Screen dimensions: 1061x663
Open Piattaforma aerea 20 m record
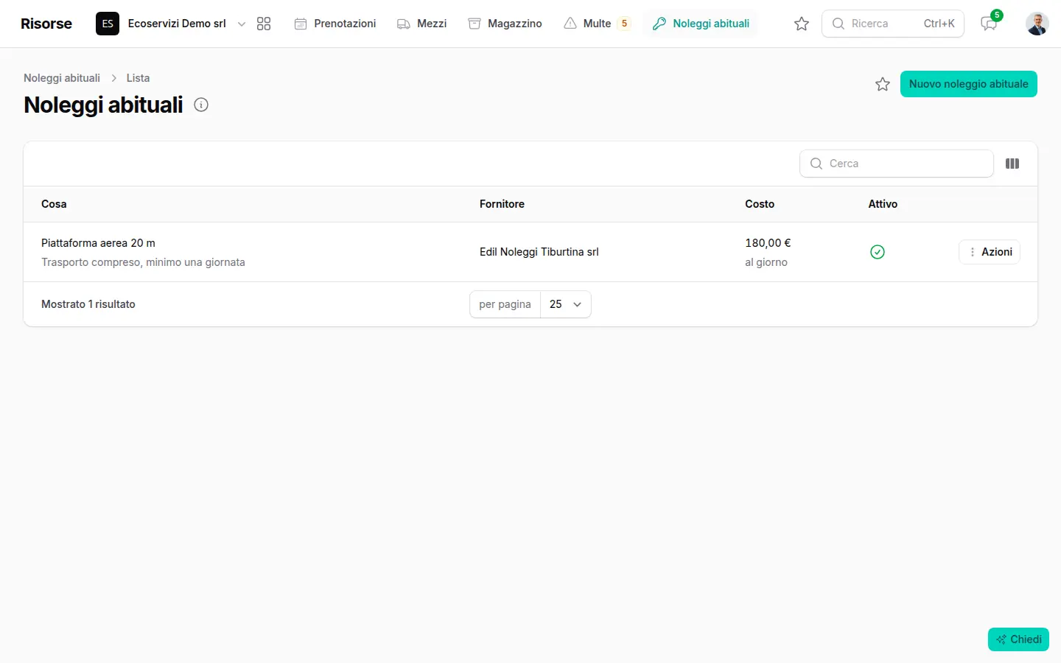coord(98,243)
